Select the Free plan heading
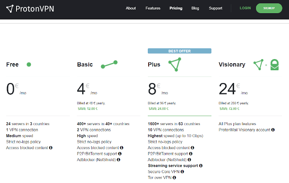 tap(12, 64)
